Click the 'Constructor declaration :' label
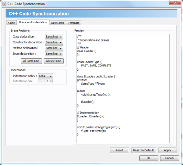The width and height of the screenshot is (183, 165). point(28,42)
